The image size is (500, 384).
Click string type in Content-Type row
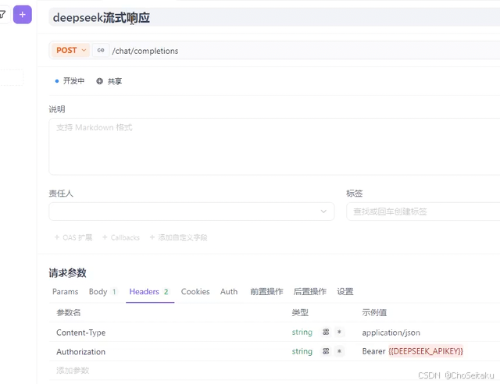[302, 332]
